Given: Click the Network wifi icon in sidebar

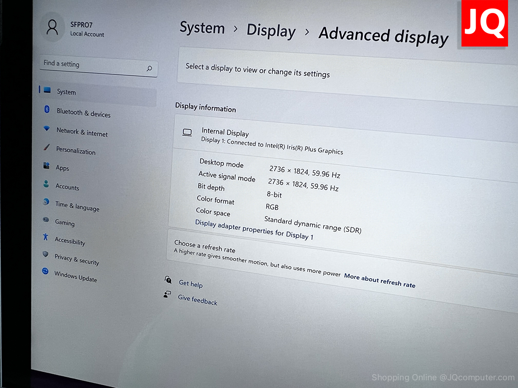Looking at the screenshot, I should [47, 129].
